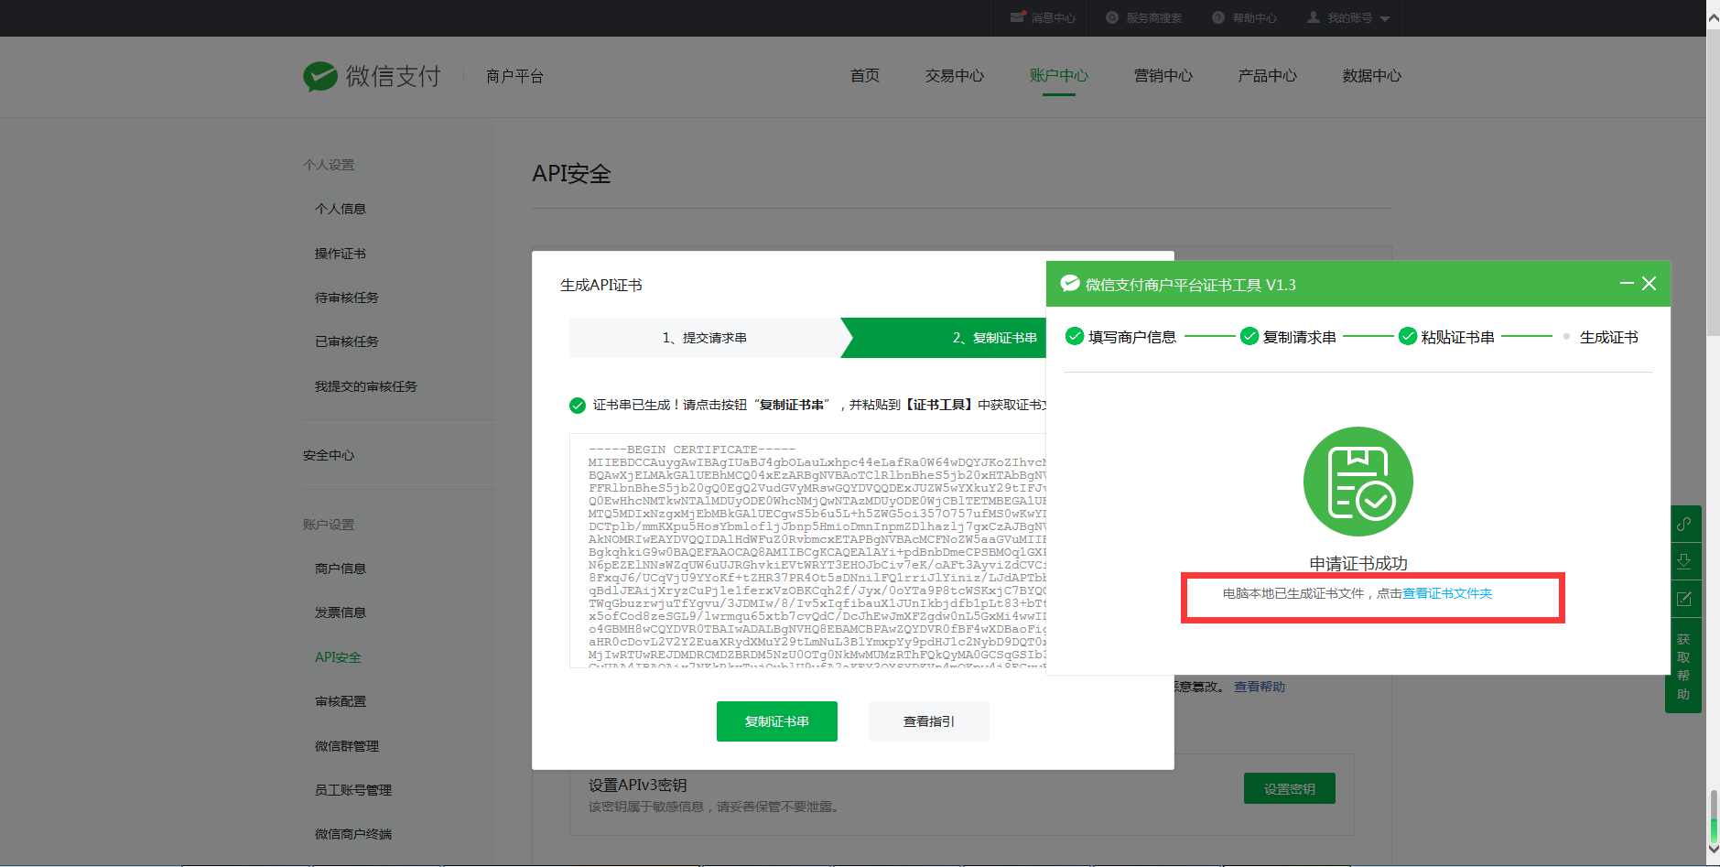The image size is (1720, 867).
Task: Click the 生成证书 step label
Action: [x=1609, y=338]
